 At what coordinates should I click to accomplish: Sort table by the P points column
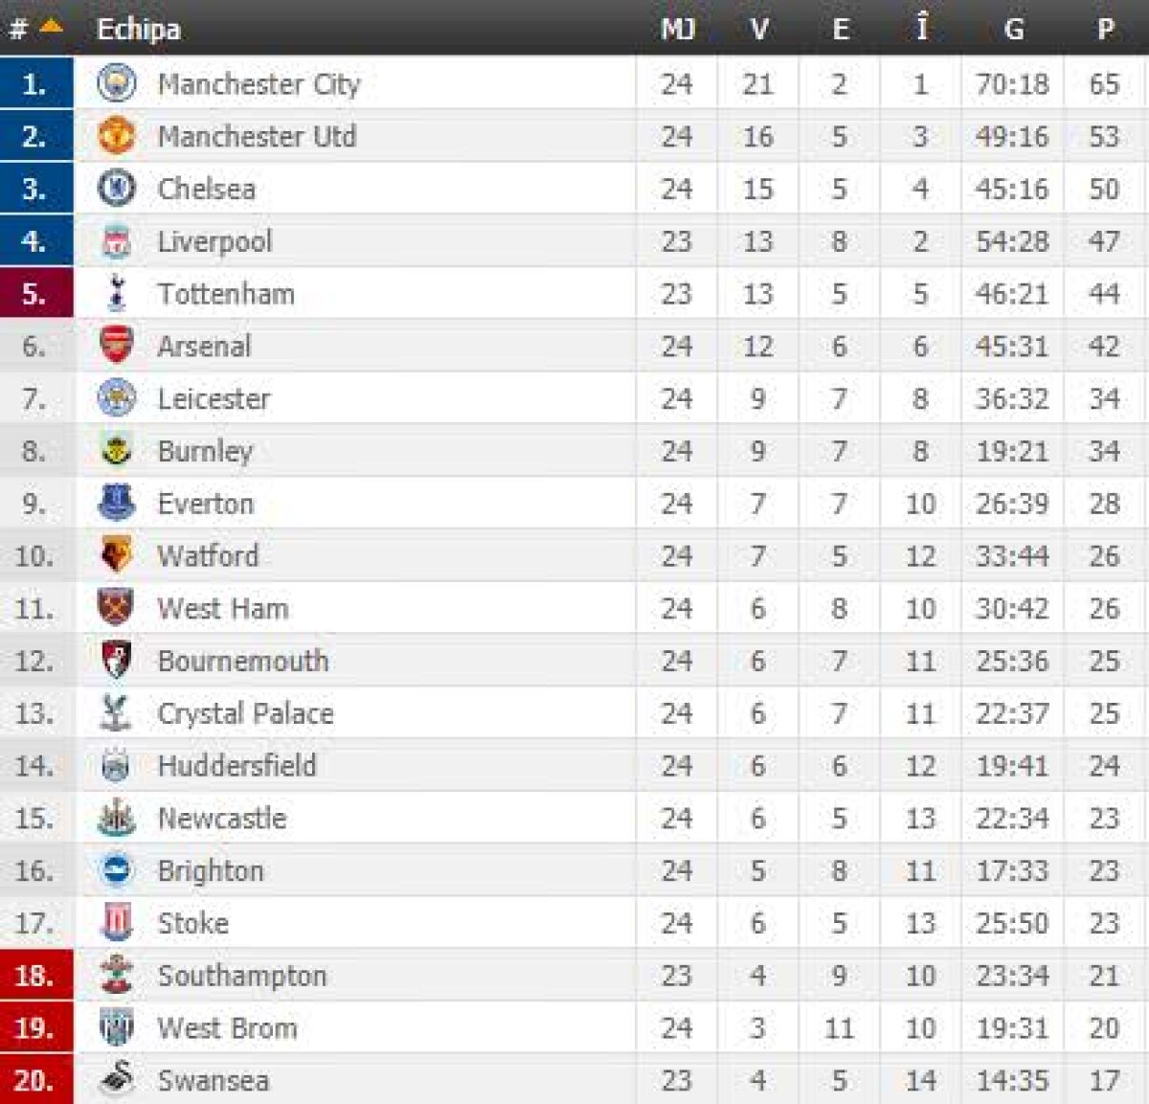coord(1105,29)
